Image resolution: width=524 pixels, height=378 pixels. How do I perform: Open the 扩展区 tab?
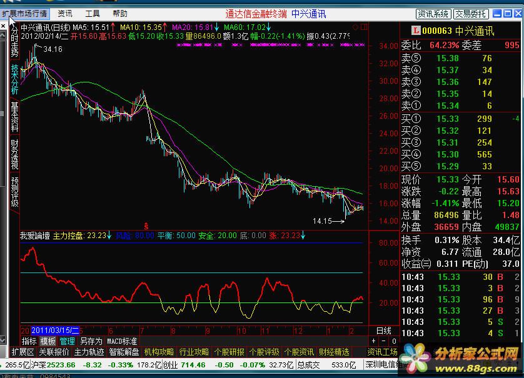(23, 352)
